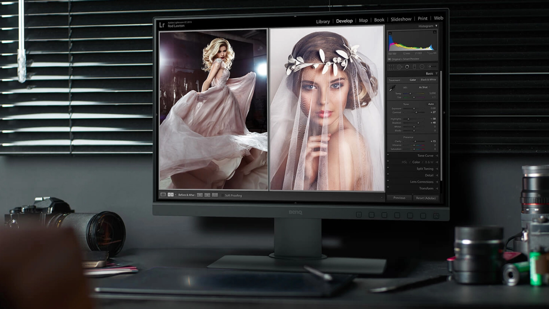Select the Graduated Filter tool
Image resolution: width=549 pixels, height=309 pixels.
(414, 67)
